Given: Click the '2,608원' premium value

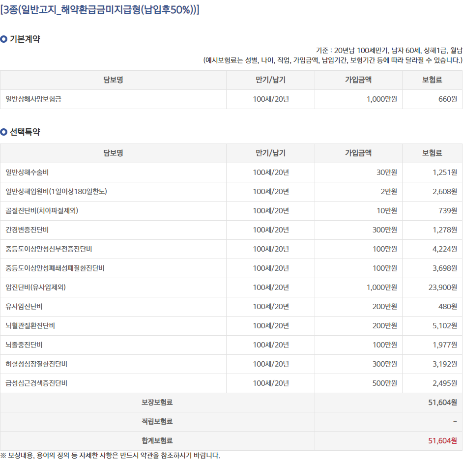Looking at the screenshot, I should click(445, 192).
